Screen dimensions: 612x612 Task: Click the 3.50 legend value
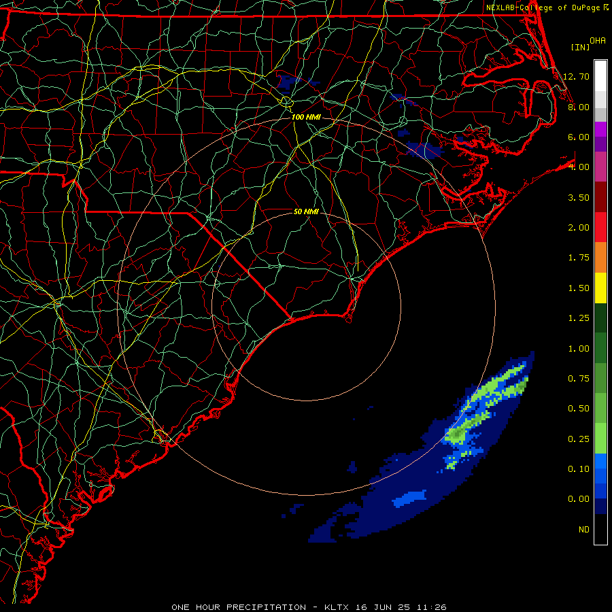579,197
